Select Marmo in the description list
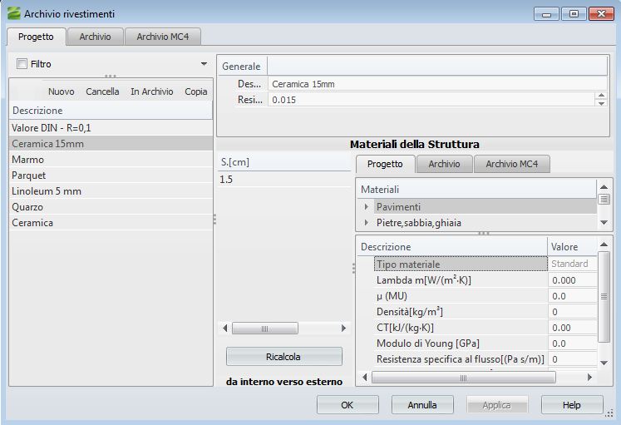 click(x=28, y=160)
